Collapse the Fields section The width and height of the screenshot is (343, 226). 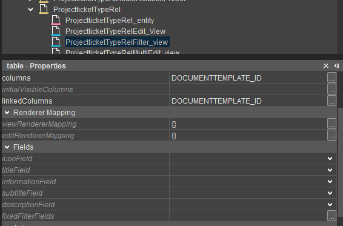coord(7,147)
